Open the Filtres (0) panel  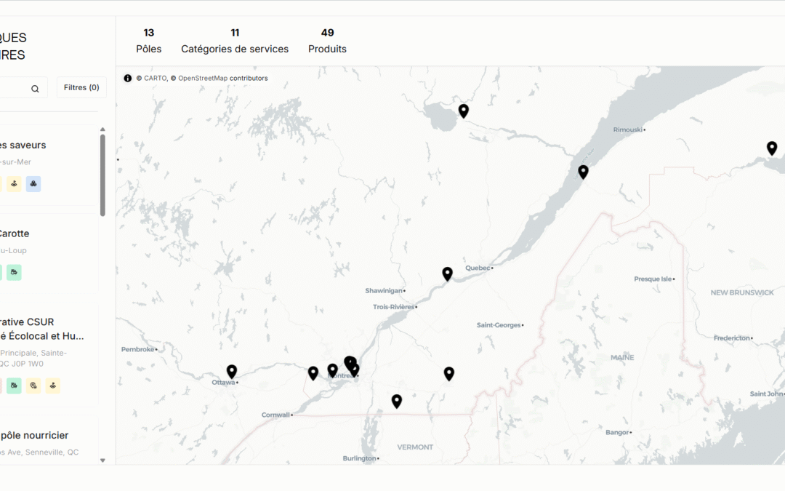tap(81, 87)
